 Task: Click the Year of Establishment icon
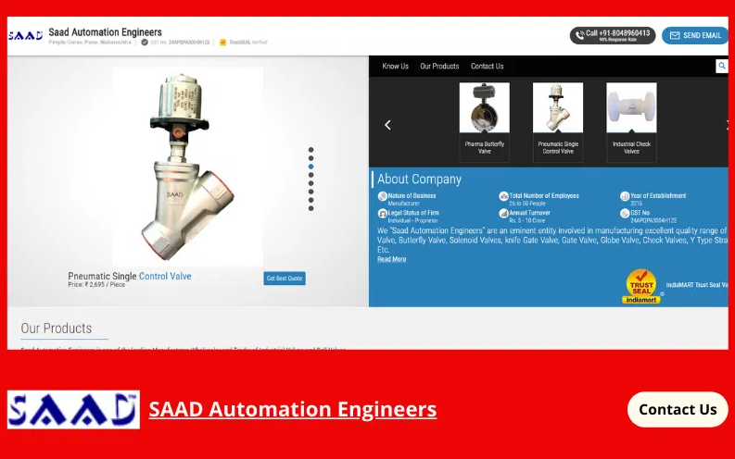pos(625,196)
